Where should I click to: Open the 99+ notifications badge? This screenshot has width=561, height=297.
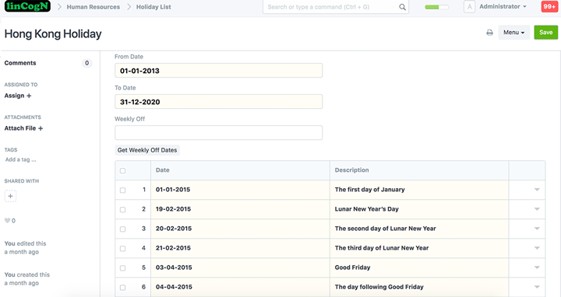click(x=549, y=6)
